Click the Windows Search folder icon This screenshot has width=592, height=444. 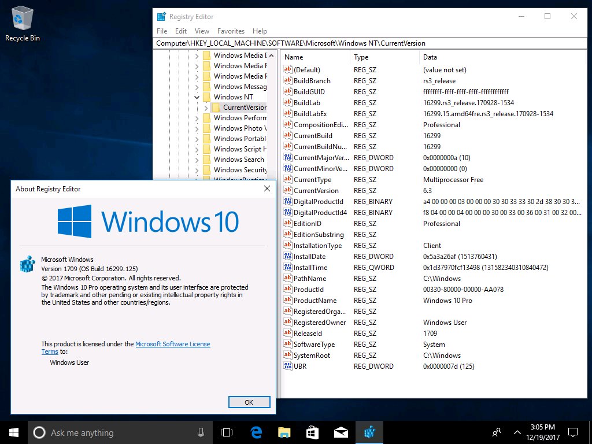pyautogui.click(x=206, y=160)
